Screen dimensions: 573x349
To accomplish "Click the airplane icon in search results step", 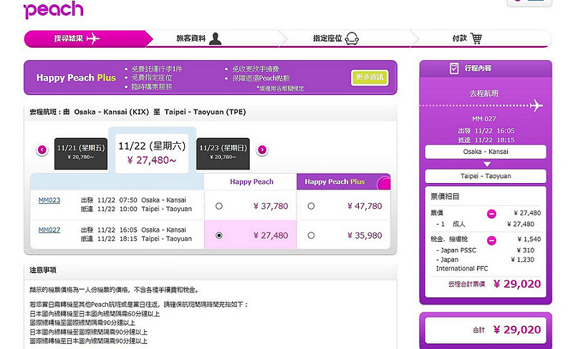I will pos(93,39).
